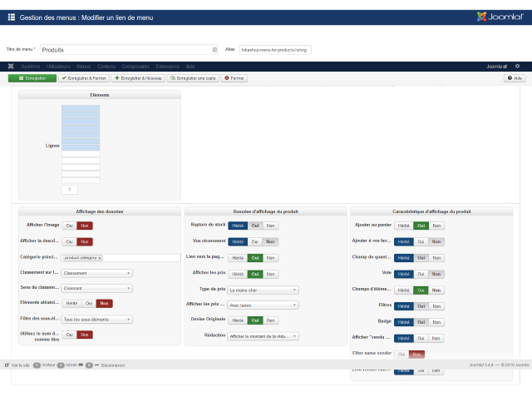
Task: Open Filtre des sous-éléments dropdown
Action: pos(96,320)
